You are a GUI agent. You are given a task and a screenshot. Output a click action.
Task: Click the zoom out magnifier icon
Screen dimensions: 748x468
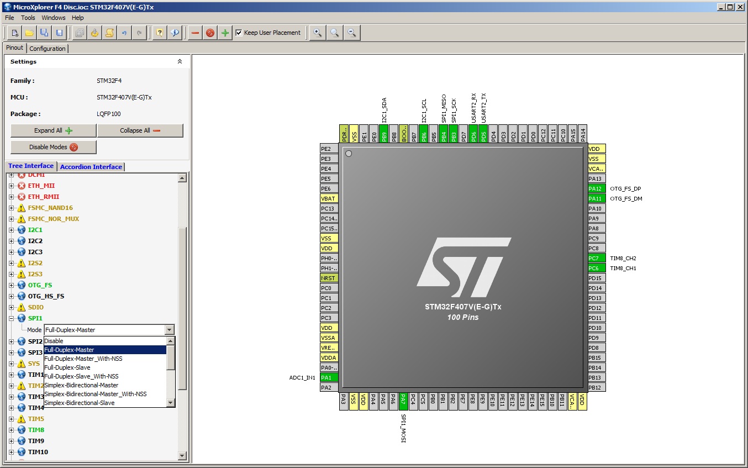click(x=351, y=33)
